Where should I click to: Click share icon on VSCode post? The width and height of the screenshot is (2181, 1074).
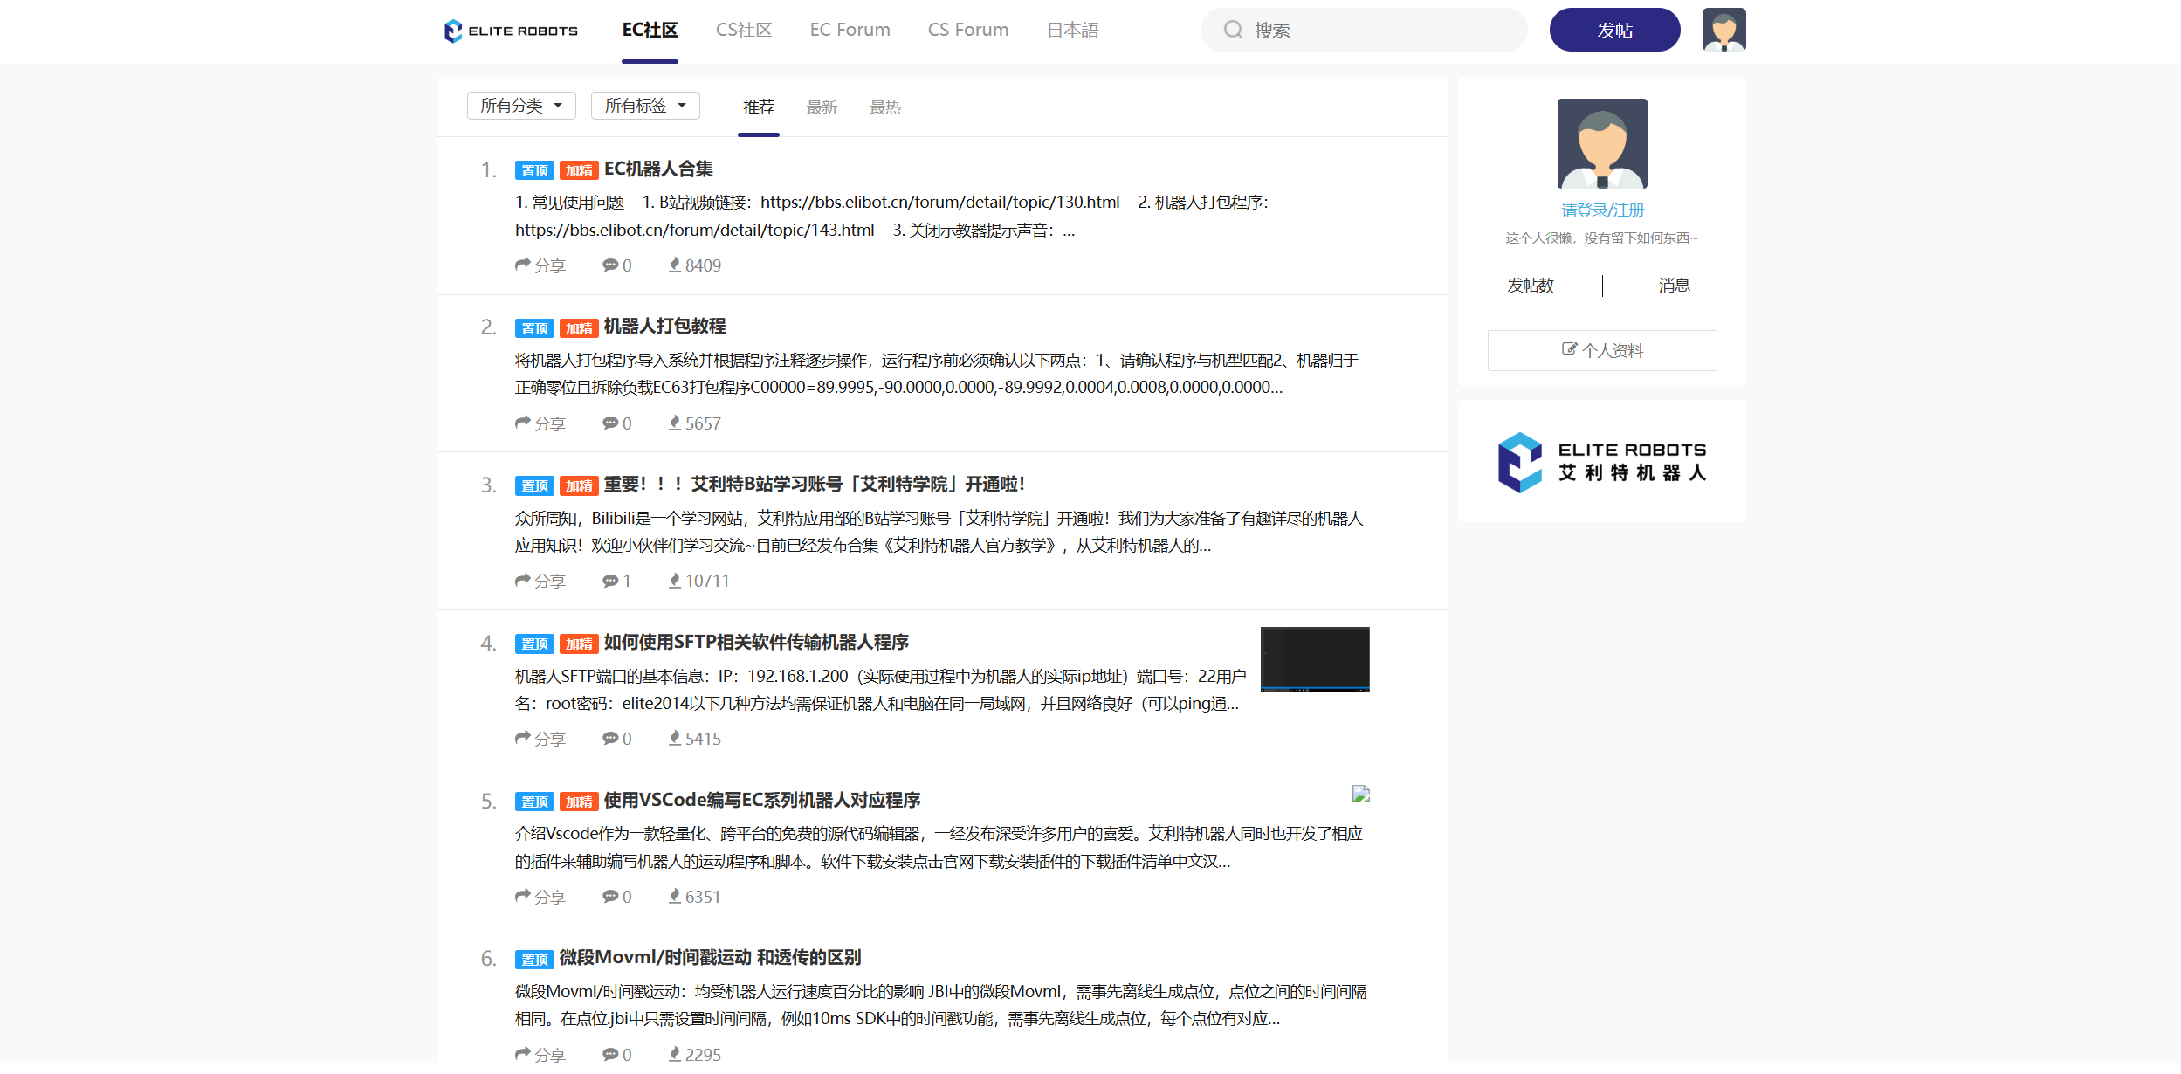click(523, 896)
